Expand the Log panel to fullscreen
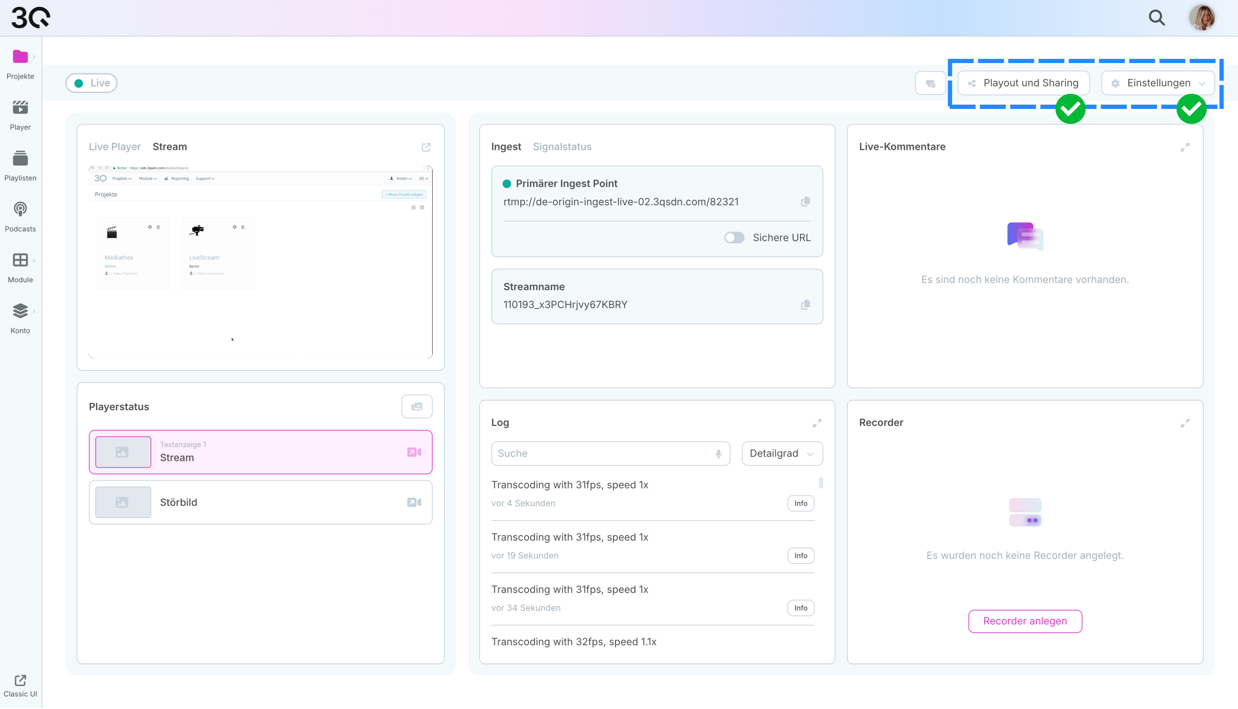Viewport: 1238px width, 709px height. coord(817,423)
